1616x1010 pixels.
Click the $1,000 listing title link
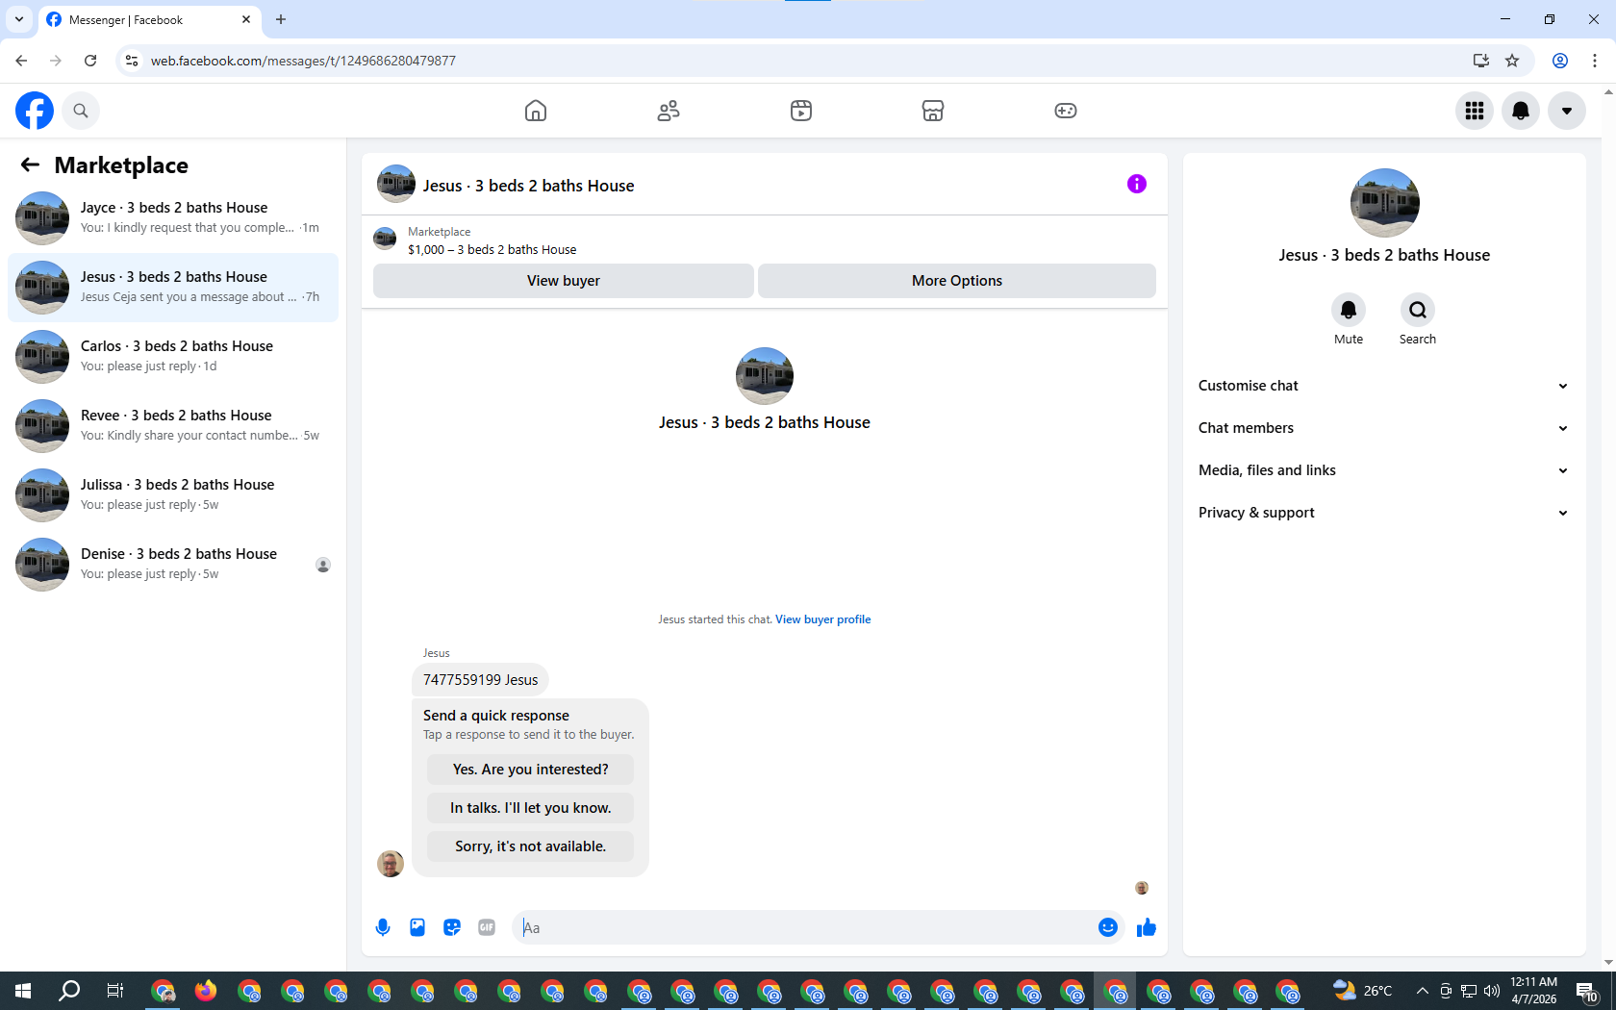(x=492, y=250)
